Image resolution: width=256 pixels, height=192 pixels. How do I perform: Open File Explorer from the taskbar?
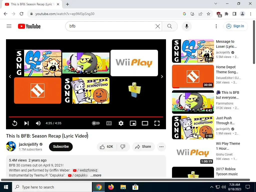pyautogui.click(x=123, y=187)
